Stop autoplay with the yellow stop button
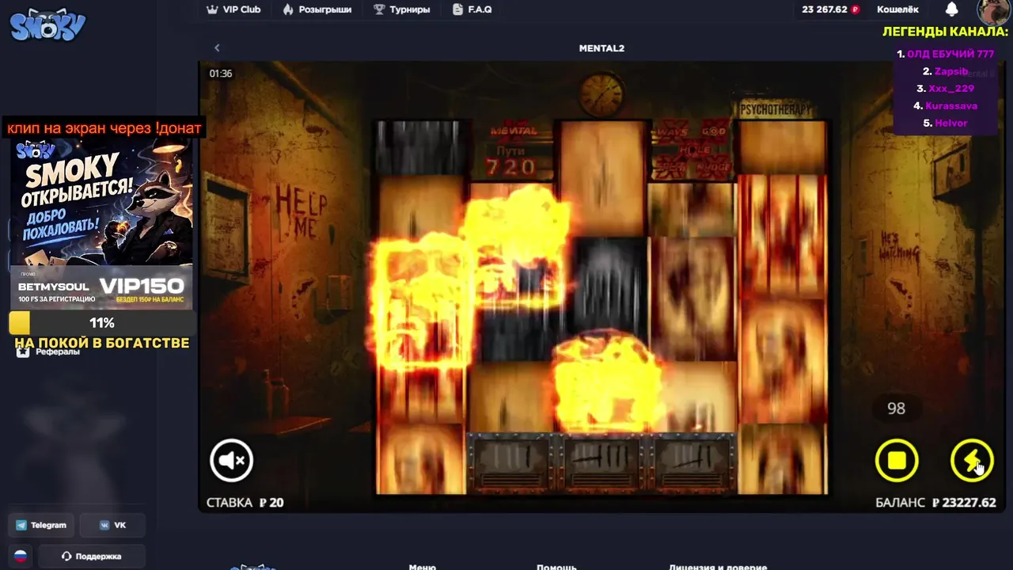The width and height of the screenshot is (1013, 570). coord(897,461)
